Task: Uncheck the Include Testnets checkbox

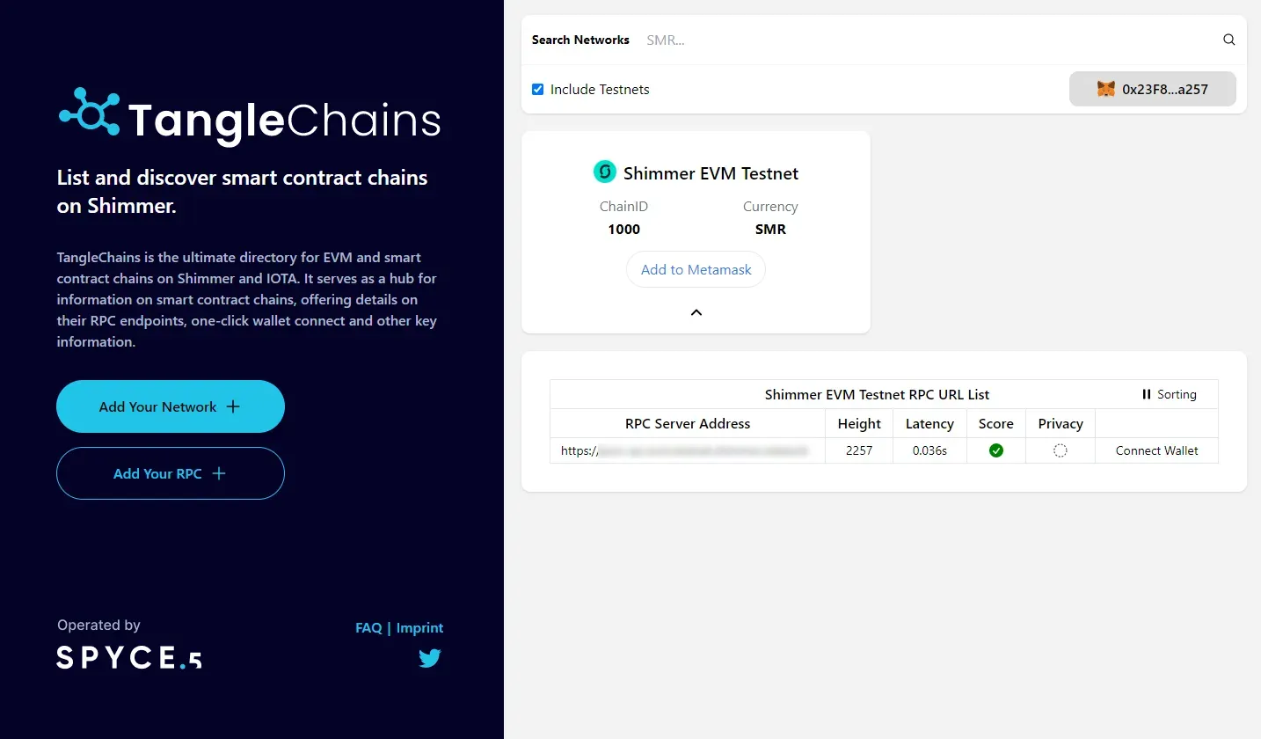Action: click(538, 89)
